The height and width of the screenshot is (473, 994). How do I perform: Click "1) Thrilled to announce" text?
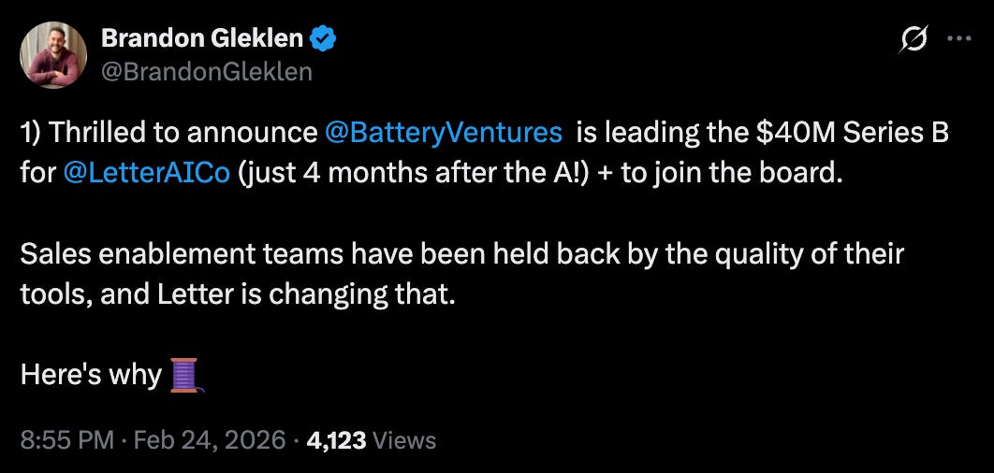pyautogui.click(x=168, y=133)
